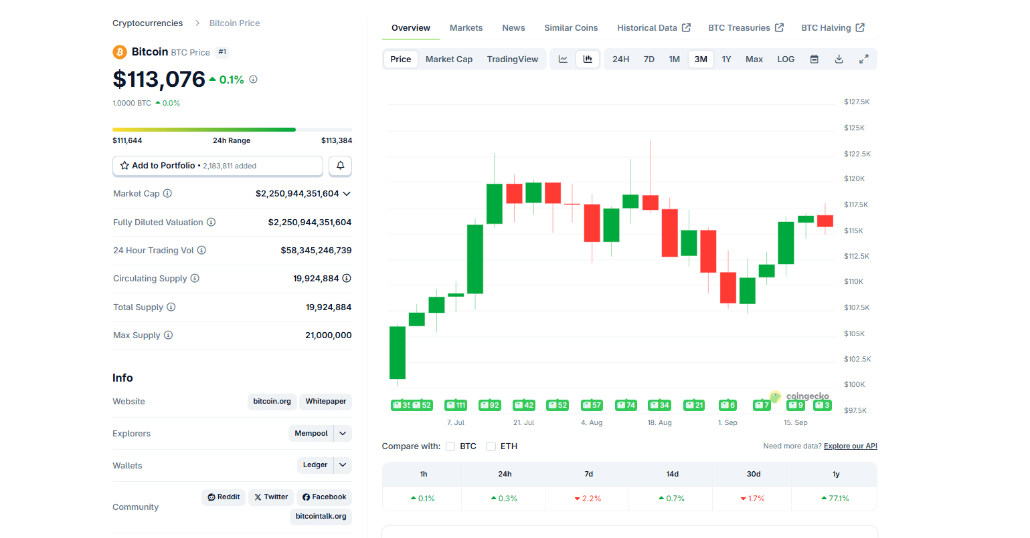Expand chart to fullscreen with arrows icon
The image size is (1030, 538).
tap(863, 59)
